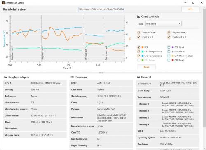Image resolution: width=206 pixels, height=150 pixels.
Task: Click the 'BIOS' row label
Action: 140,131
